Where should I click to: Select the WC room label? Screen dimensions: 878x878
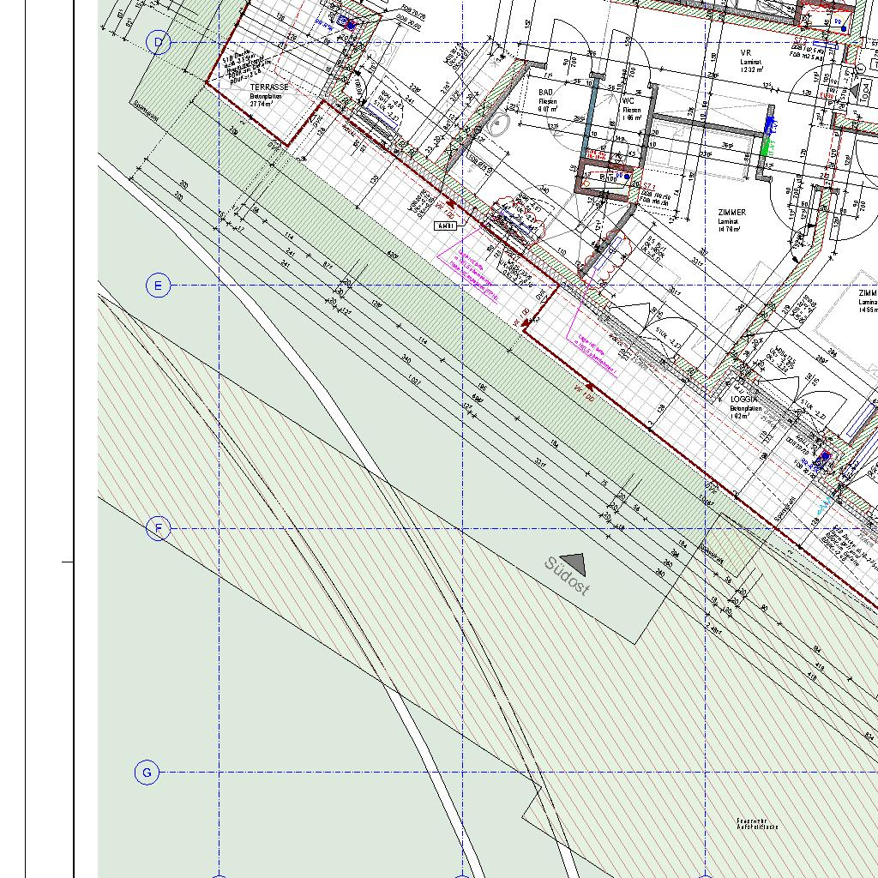tap(628, 100)
